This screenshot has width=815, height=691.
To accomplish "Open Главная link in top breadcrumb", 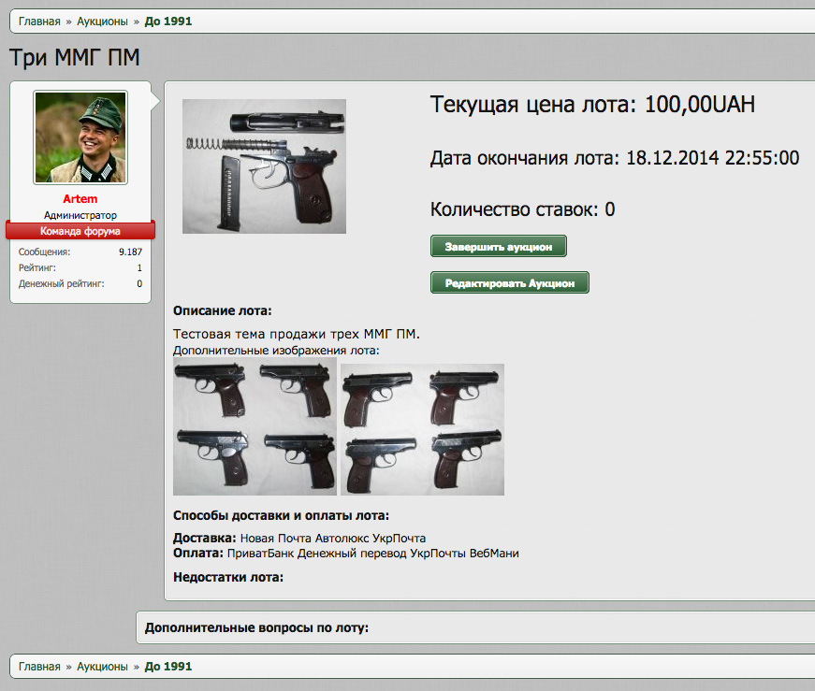I will (x=39, y=22).
